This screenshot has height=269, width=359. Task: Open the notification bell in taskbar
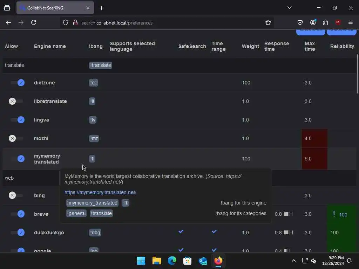349,261
